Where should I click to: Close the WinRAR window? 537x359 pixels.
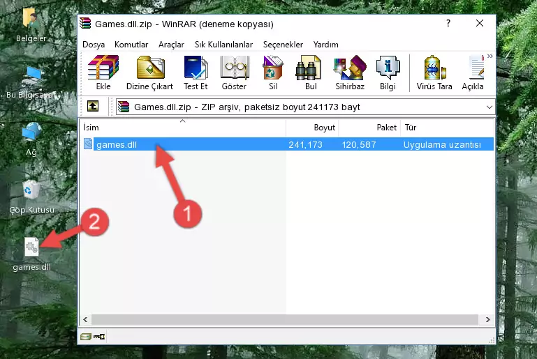pyautogui.click(x=480, y=23)
